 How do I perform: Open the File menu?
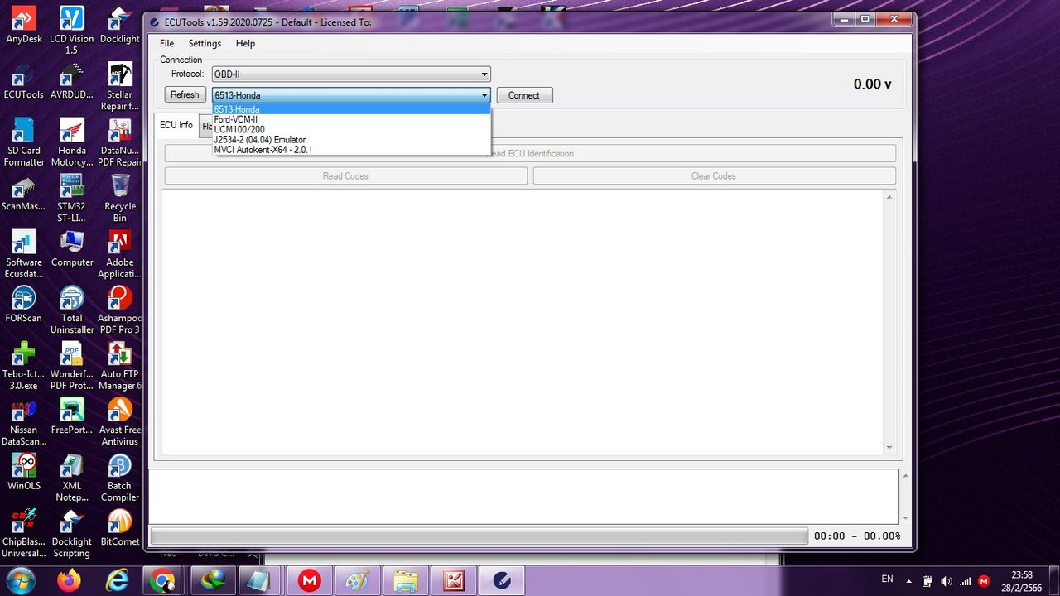click(x=166, y=43)
